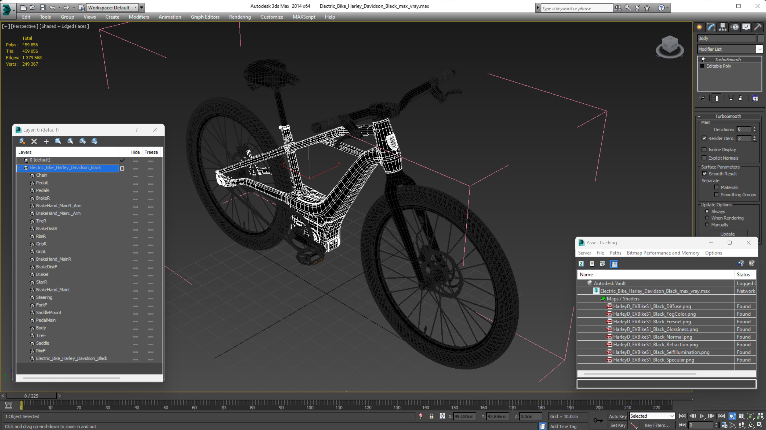Click the time slider at frame 0 / 225
Viewport: 766px width, 430px height.
tap(31, 396)
